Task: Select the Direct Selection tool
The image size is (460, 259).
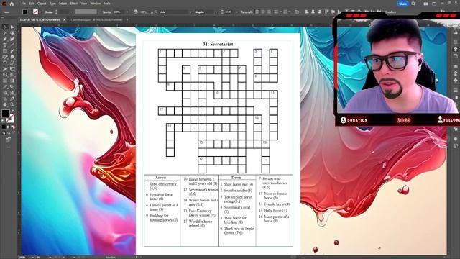Action: tap(12, 27)
